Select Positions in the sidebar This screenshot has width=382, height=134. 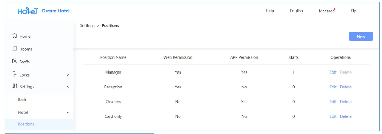(26, 124)
